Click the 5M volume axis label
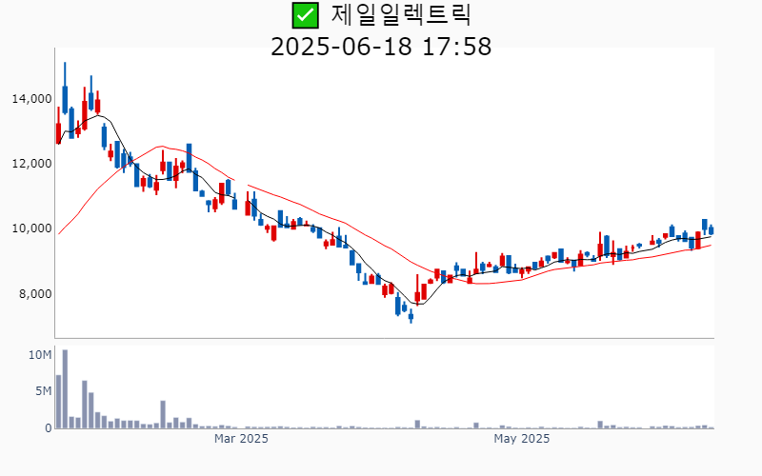 [x=43, y=391]
